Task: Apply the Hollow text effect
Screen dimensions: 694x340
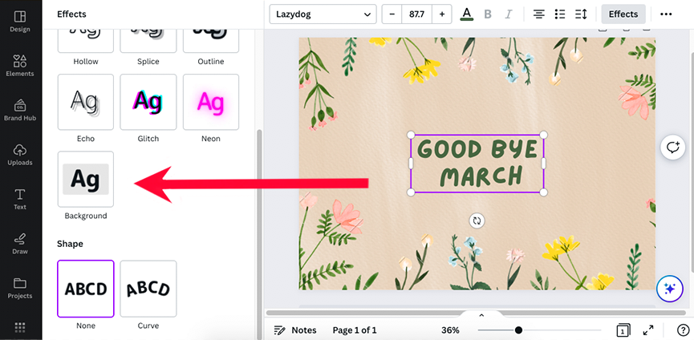Action: (85, 40)
